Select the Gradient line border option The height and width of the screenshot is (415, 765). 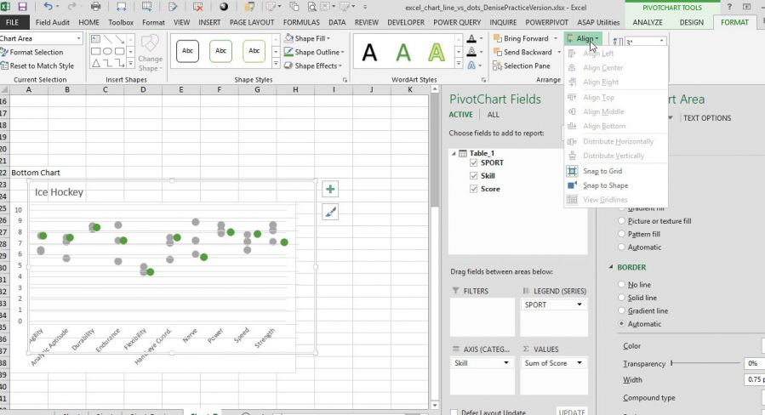(x=621, y=310)
